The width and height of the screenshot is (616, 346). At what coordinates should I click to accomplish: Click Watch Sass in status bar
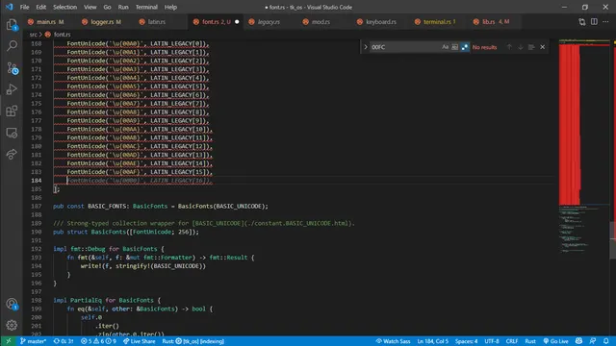point(393,341)
